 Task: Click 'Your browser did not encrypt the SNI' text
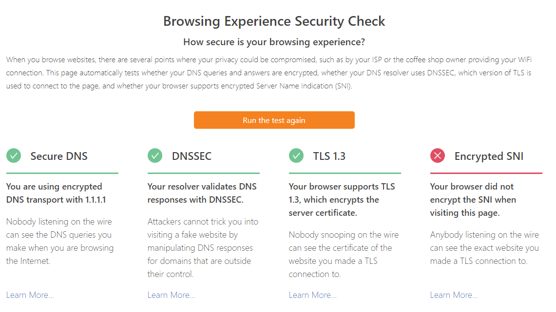[473, 200]
